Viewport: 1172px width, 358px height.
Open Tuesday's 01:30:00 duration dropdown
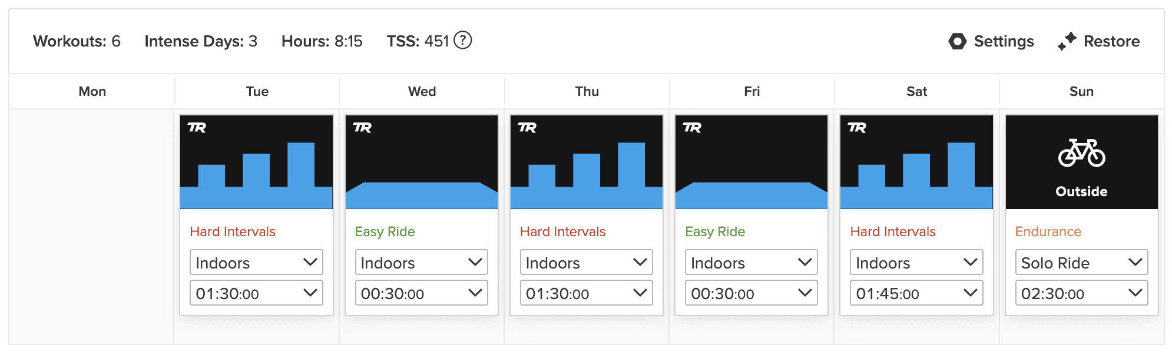point(256,293)
